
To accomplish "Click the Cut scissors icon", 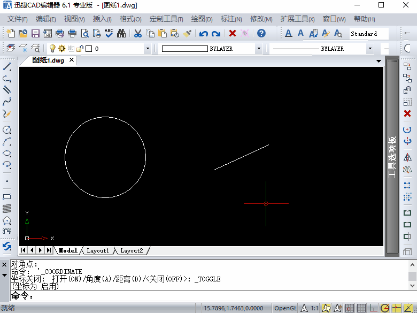I will (x=137, y=34).
